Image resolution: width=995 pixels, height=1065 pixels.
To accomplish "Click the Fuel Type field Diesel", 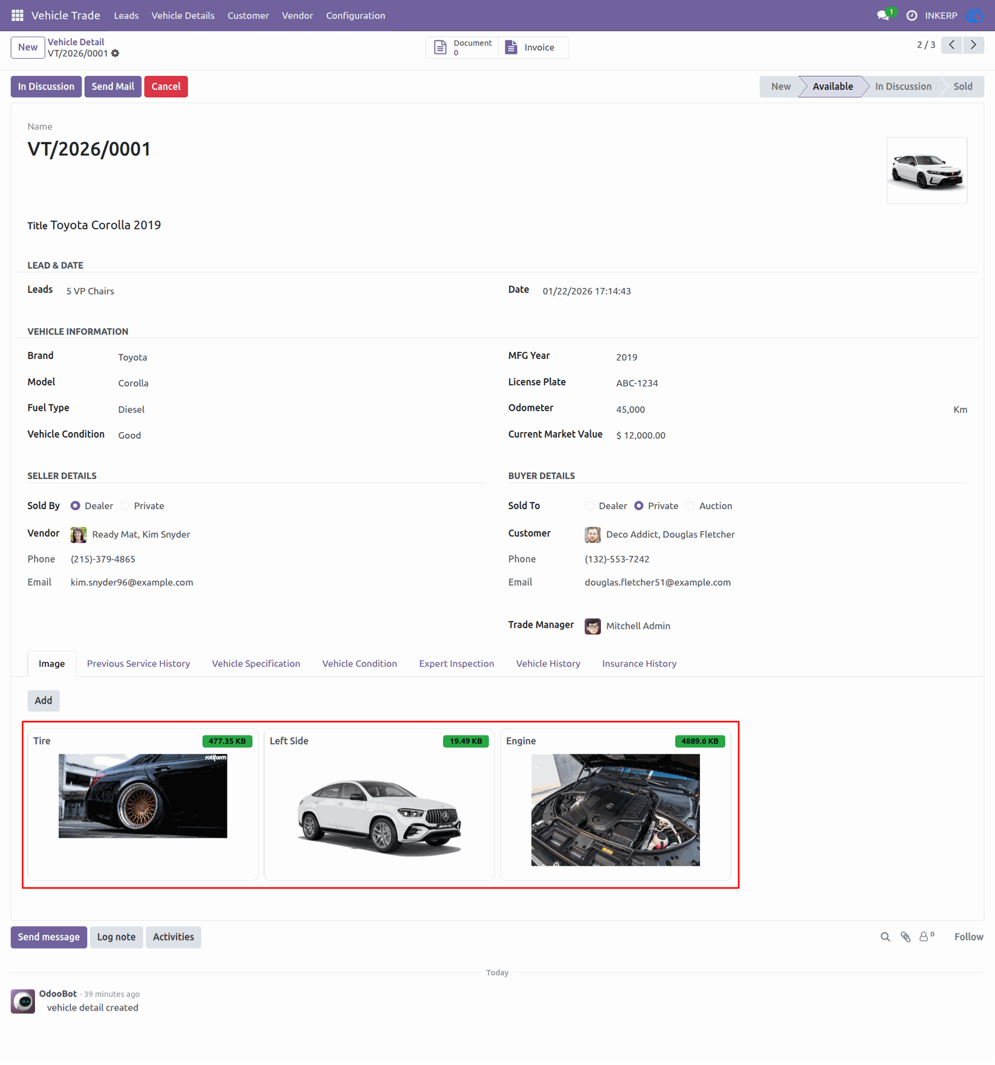I will pyautogui.click(x=131, y=409).
